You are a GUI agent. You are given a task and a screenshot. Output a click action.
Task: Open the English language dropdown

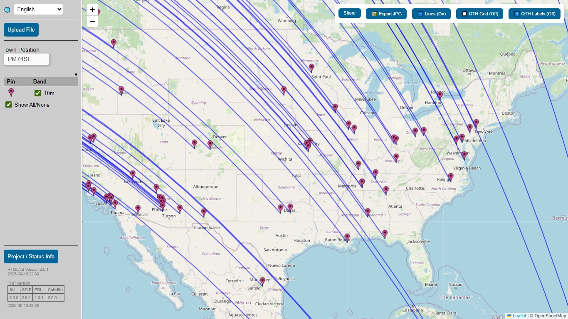click(38, 9)
